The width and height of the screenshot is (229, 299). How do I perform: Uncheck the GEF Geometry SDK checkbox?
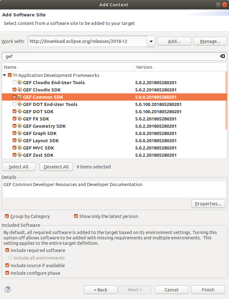click(14, 126)
